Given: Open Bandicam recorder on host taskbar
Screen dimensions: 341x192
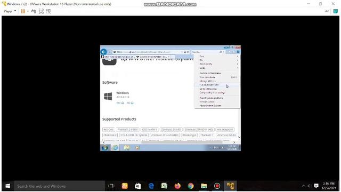Looking at the screenshot, I should (217, 186).
